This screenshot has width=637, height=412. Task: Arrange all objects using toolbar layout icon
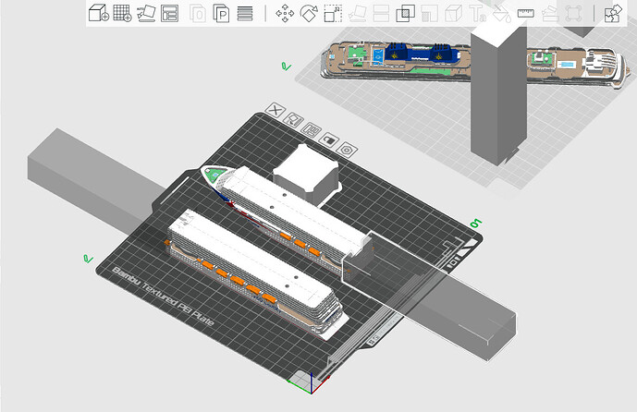pos(169,13)
